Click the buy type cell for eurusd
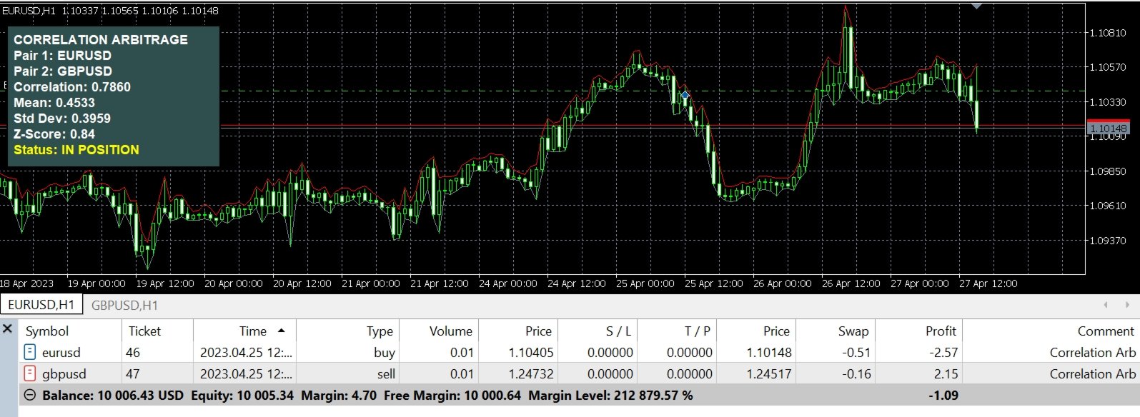The image size is (1140, 417). pyautogui.click(x=385, y=352)
